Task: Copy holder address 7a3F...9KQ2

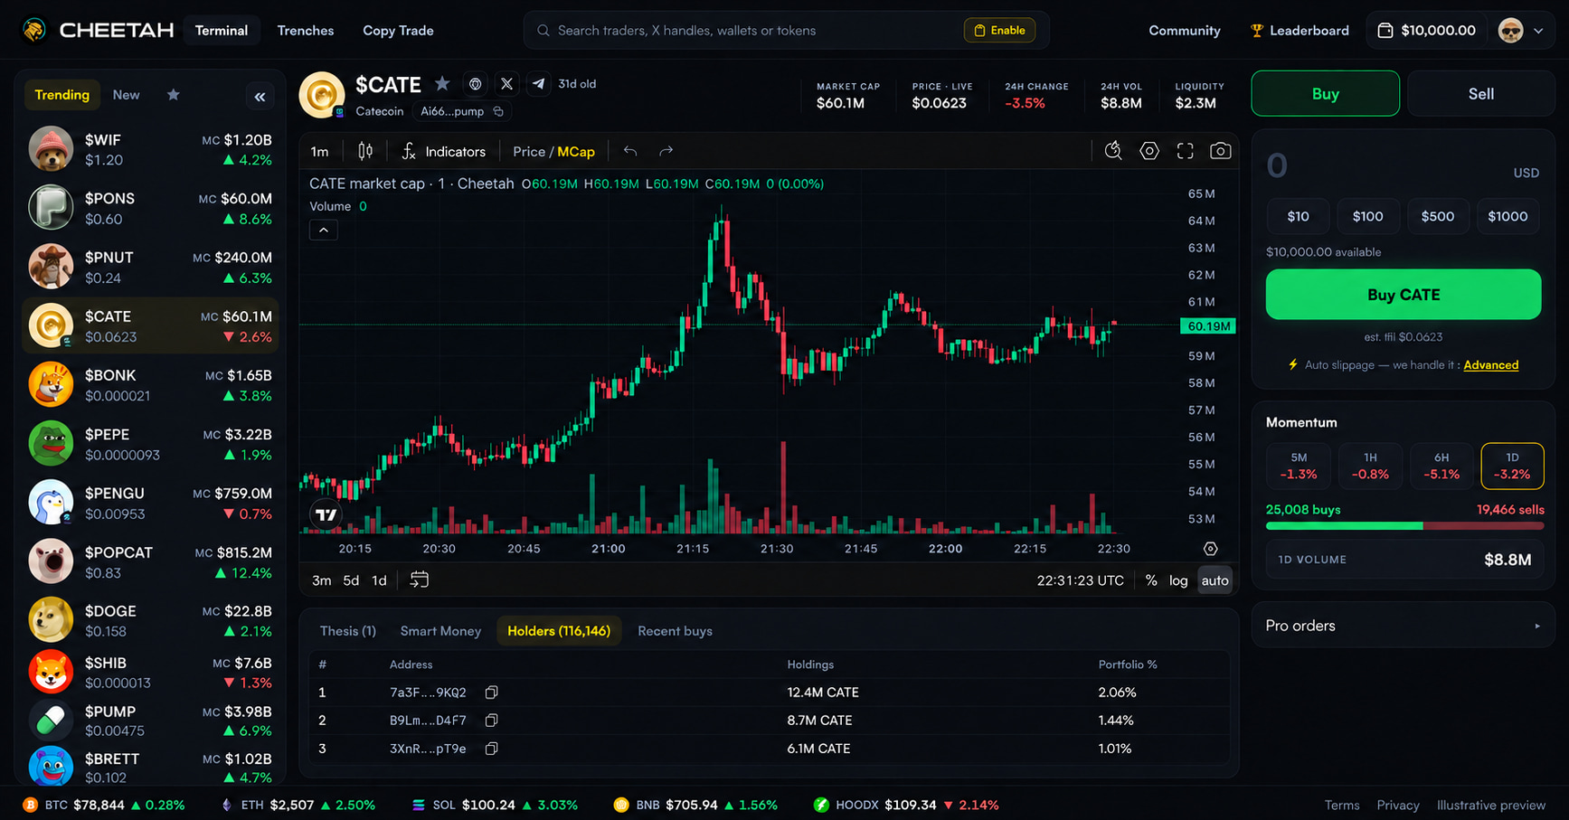Action: pyautogui.click(x=491, y=693)
